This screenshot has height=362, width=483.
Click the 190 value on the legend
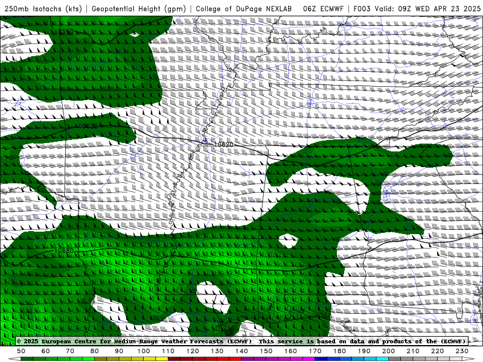click(364, 351)
